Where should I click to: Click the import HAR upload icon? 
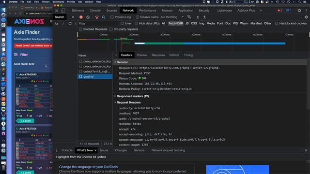(198, 17)
